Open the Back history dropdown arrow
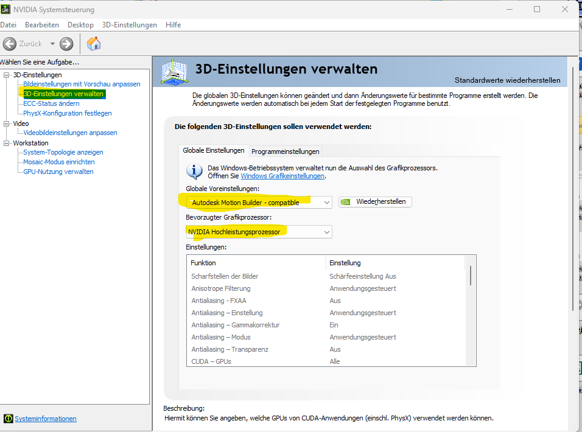 pos(52,44)
